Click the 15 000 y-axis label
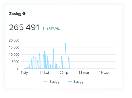Viewport: 132px width, 98px height. [x=14, y=47]
